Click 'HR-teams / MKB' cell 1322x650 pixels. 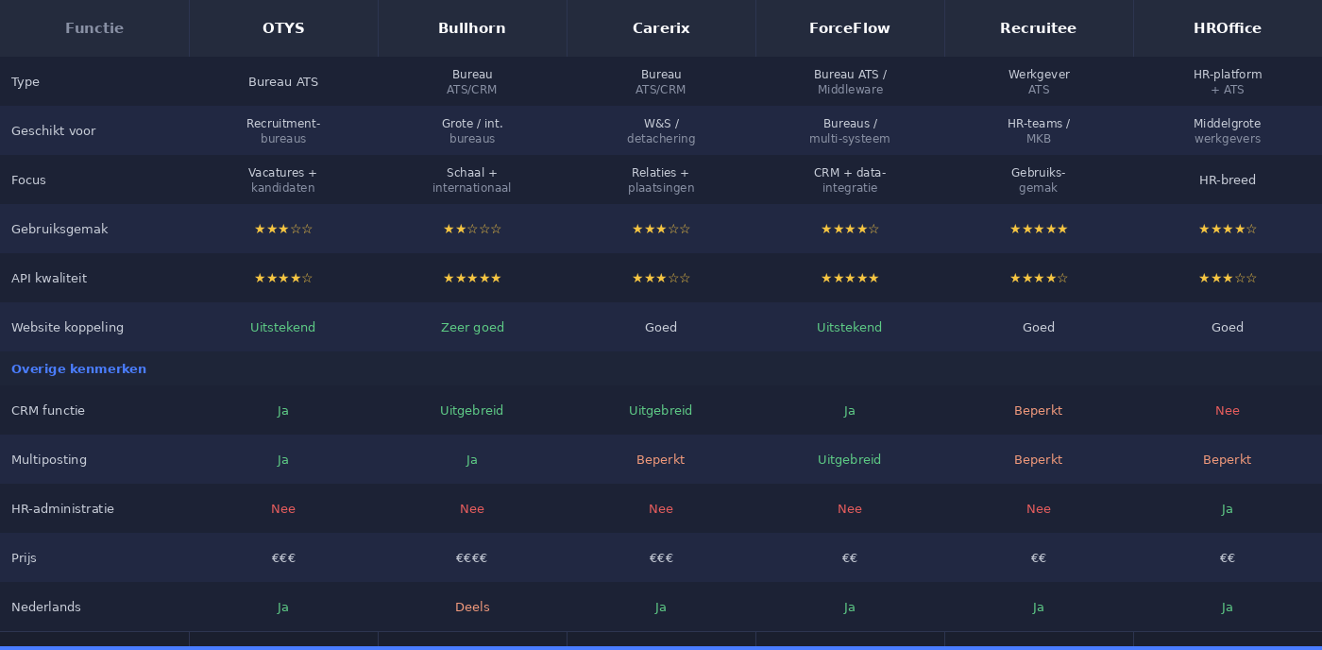[1039, 131]
